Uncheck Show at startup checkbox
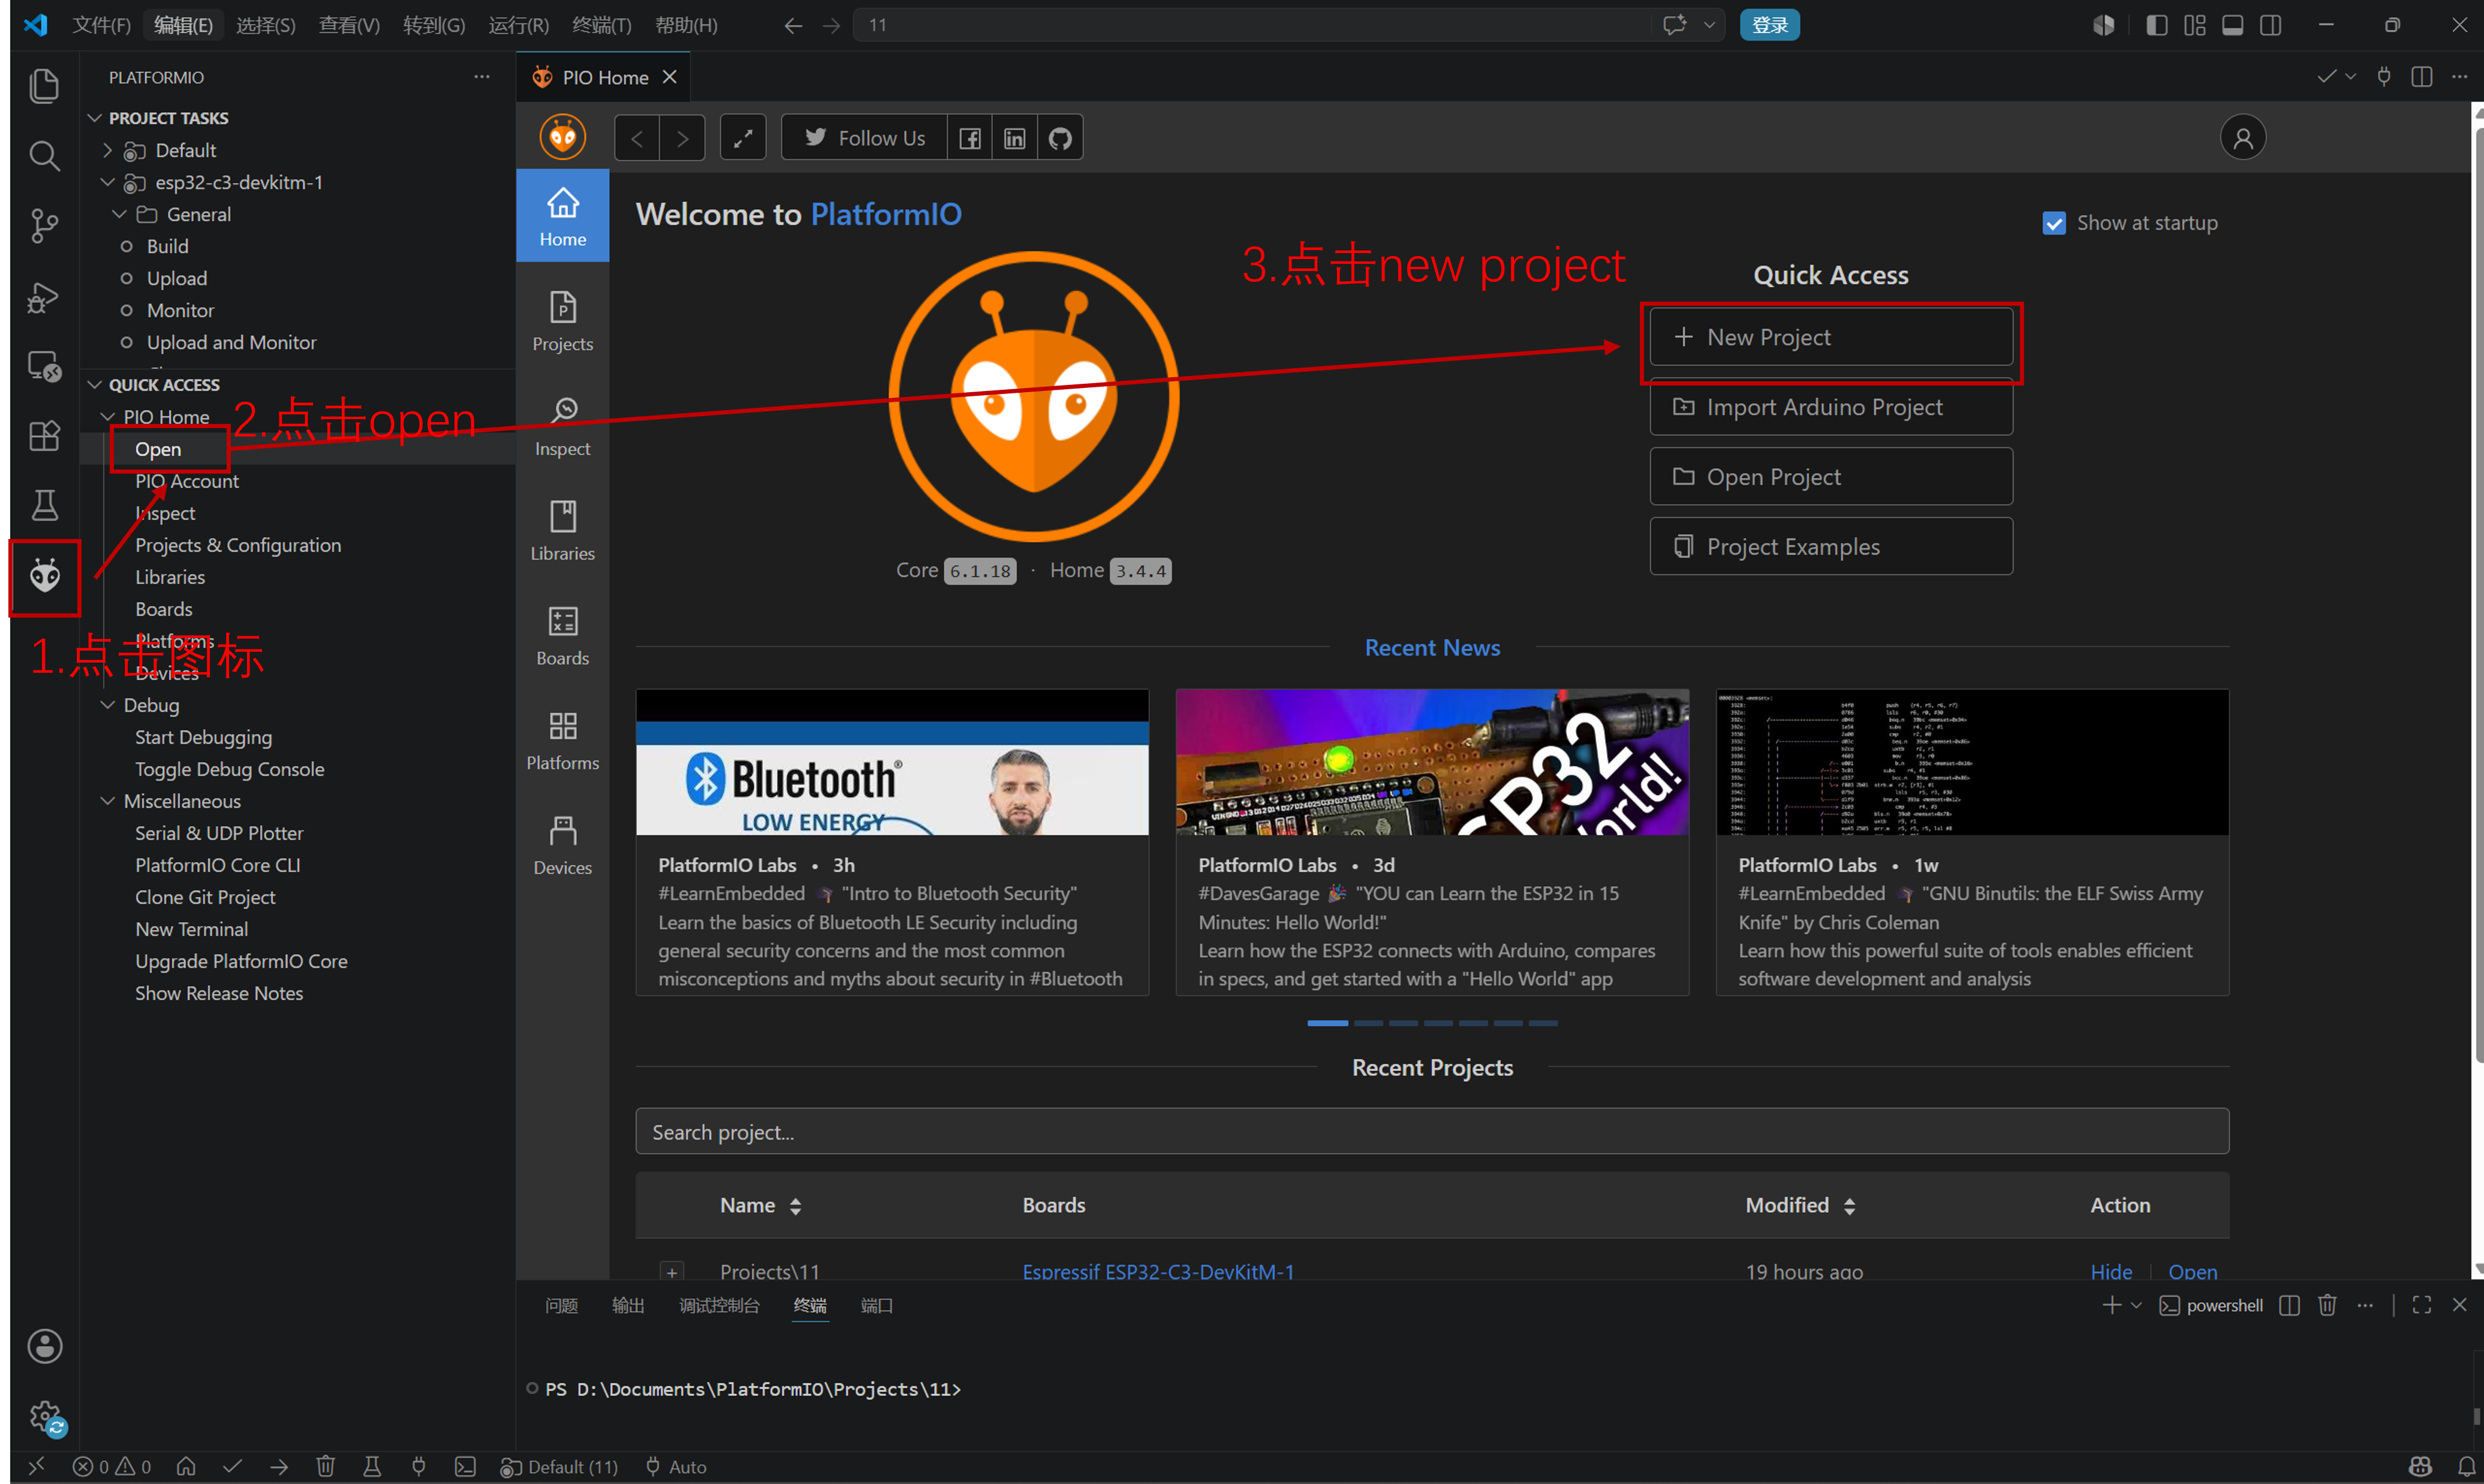The width and height of the screenshot is (2484, 1484). (x=2053, y=223)
